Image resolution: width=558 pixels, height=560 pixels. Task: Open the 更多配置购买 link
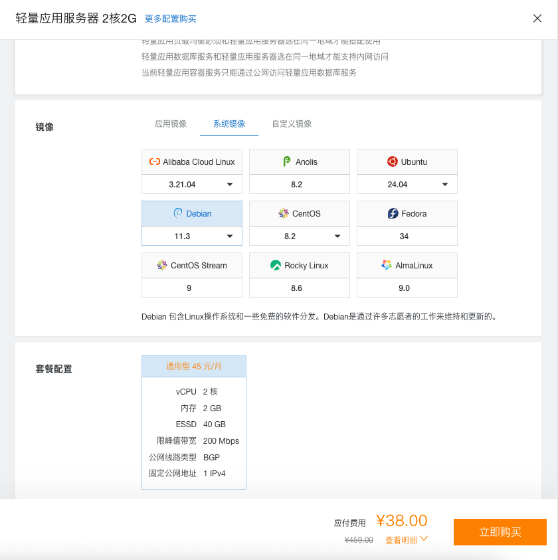pos(171,19)
